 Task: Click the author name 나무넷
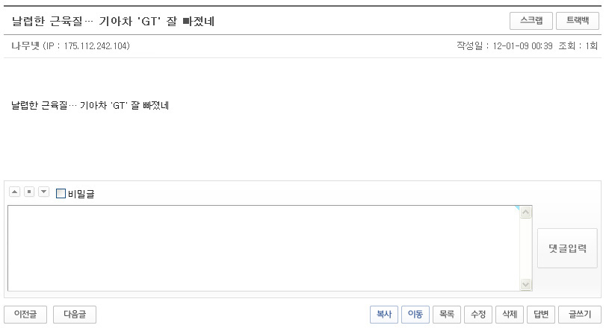[x=25, y=46]
